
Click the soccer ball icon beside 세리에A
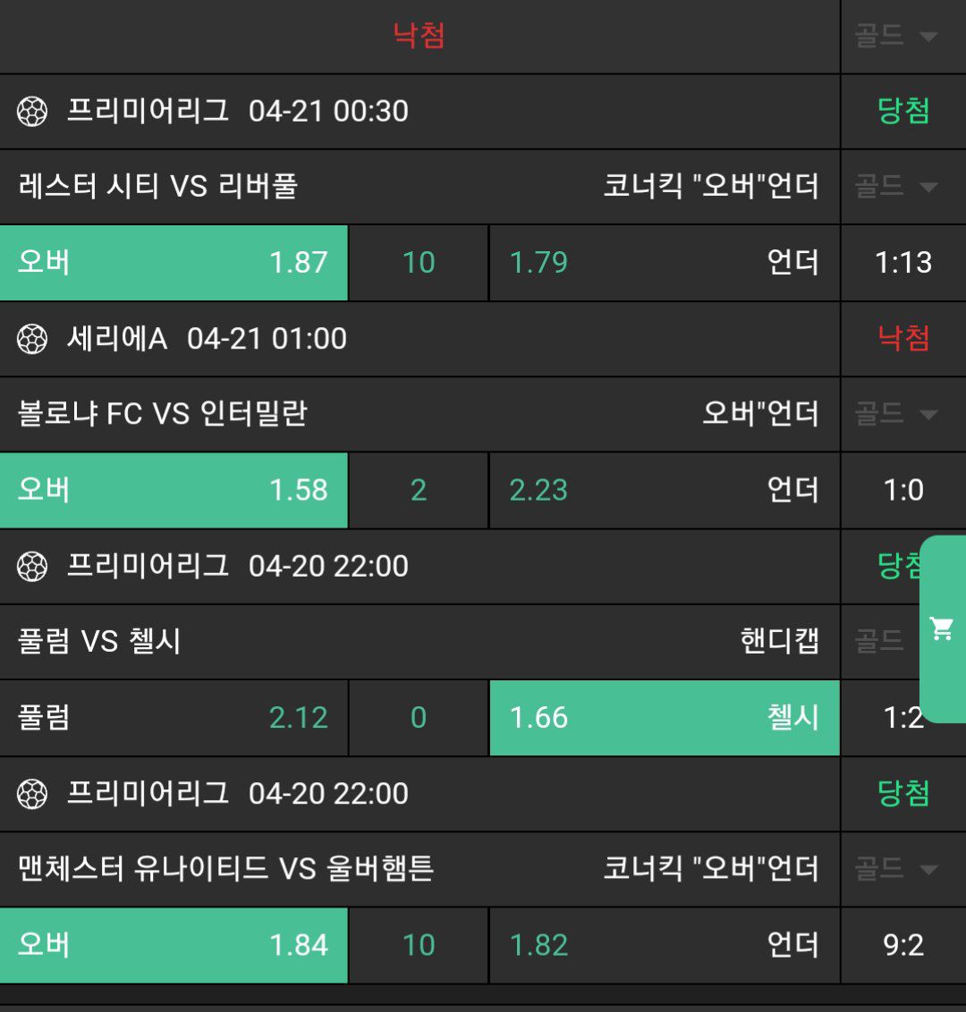[32, 339]
